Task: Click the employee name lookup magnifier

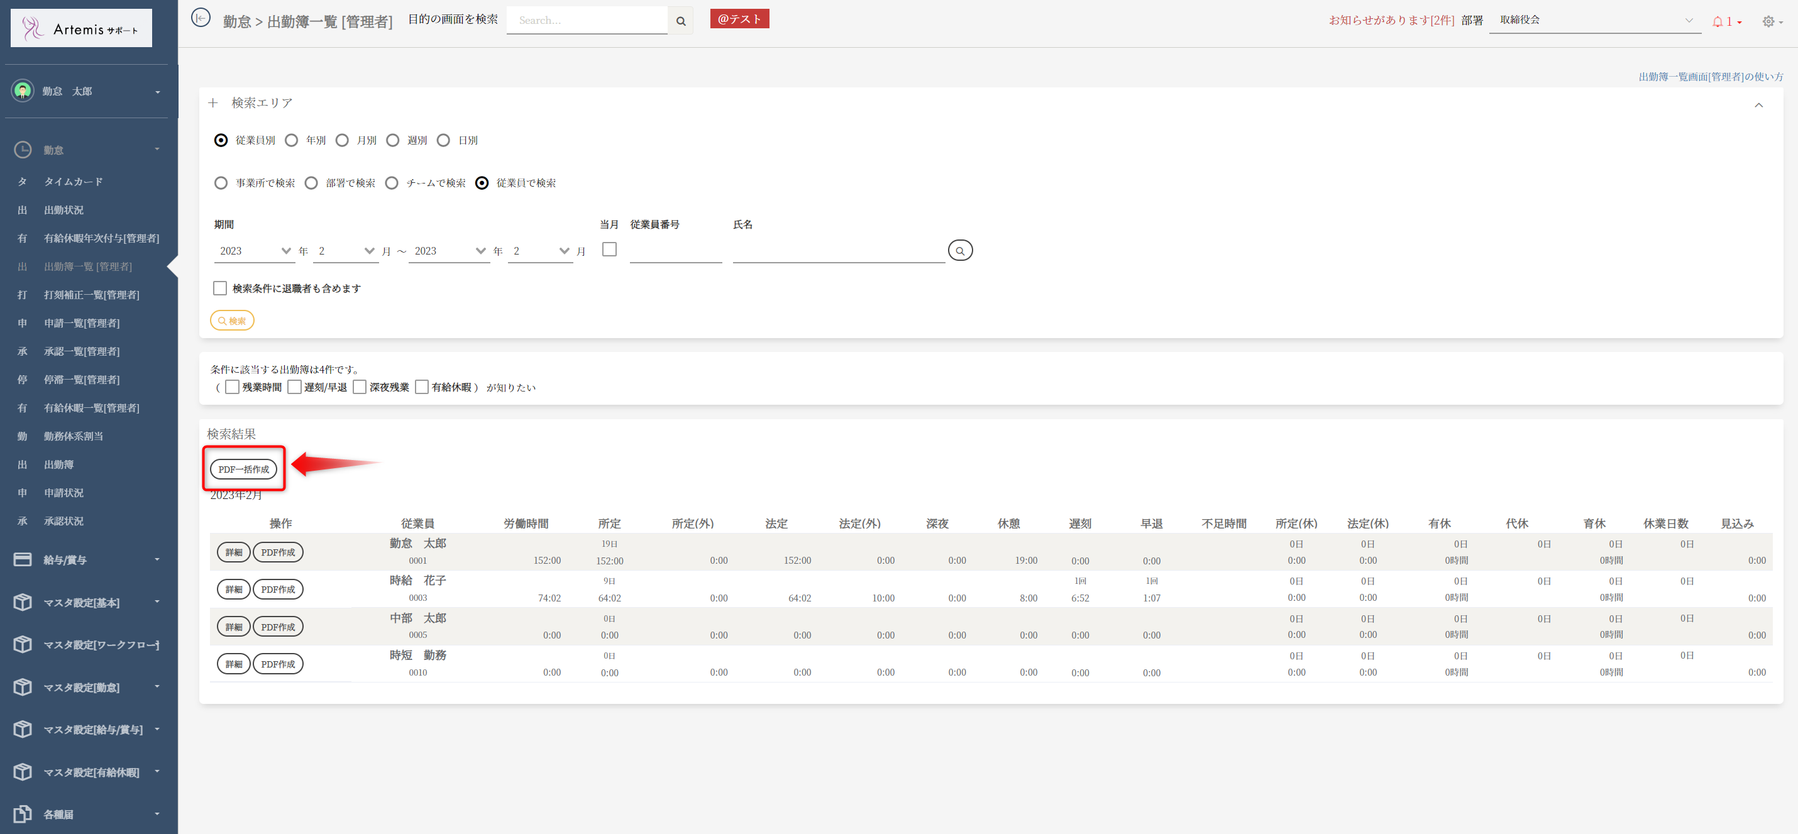Action: (960, 251)
